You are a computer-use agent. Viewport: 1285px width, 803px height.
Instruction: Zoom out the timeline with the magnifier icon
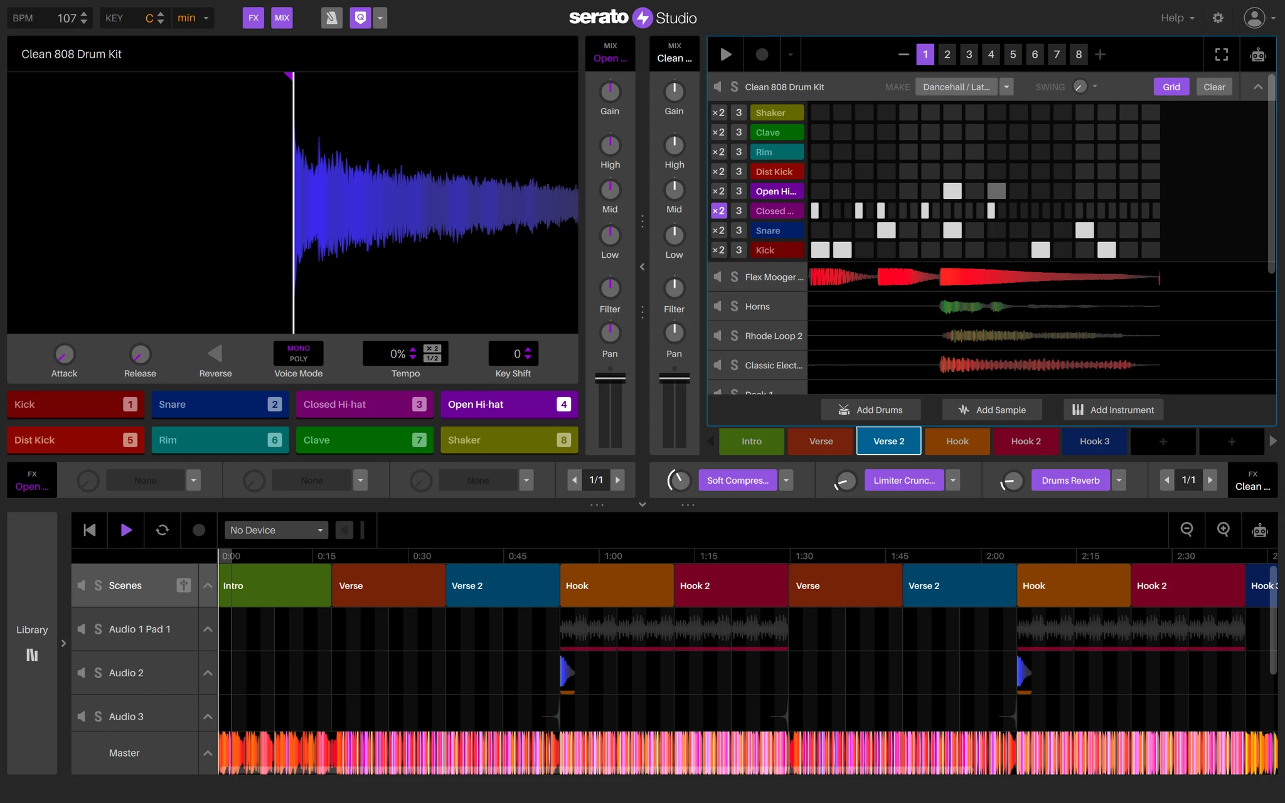point(1188,530)
